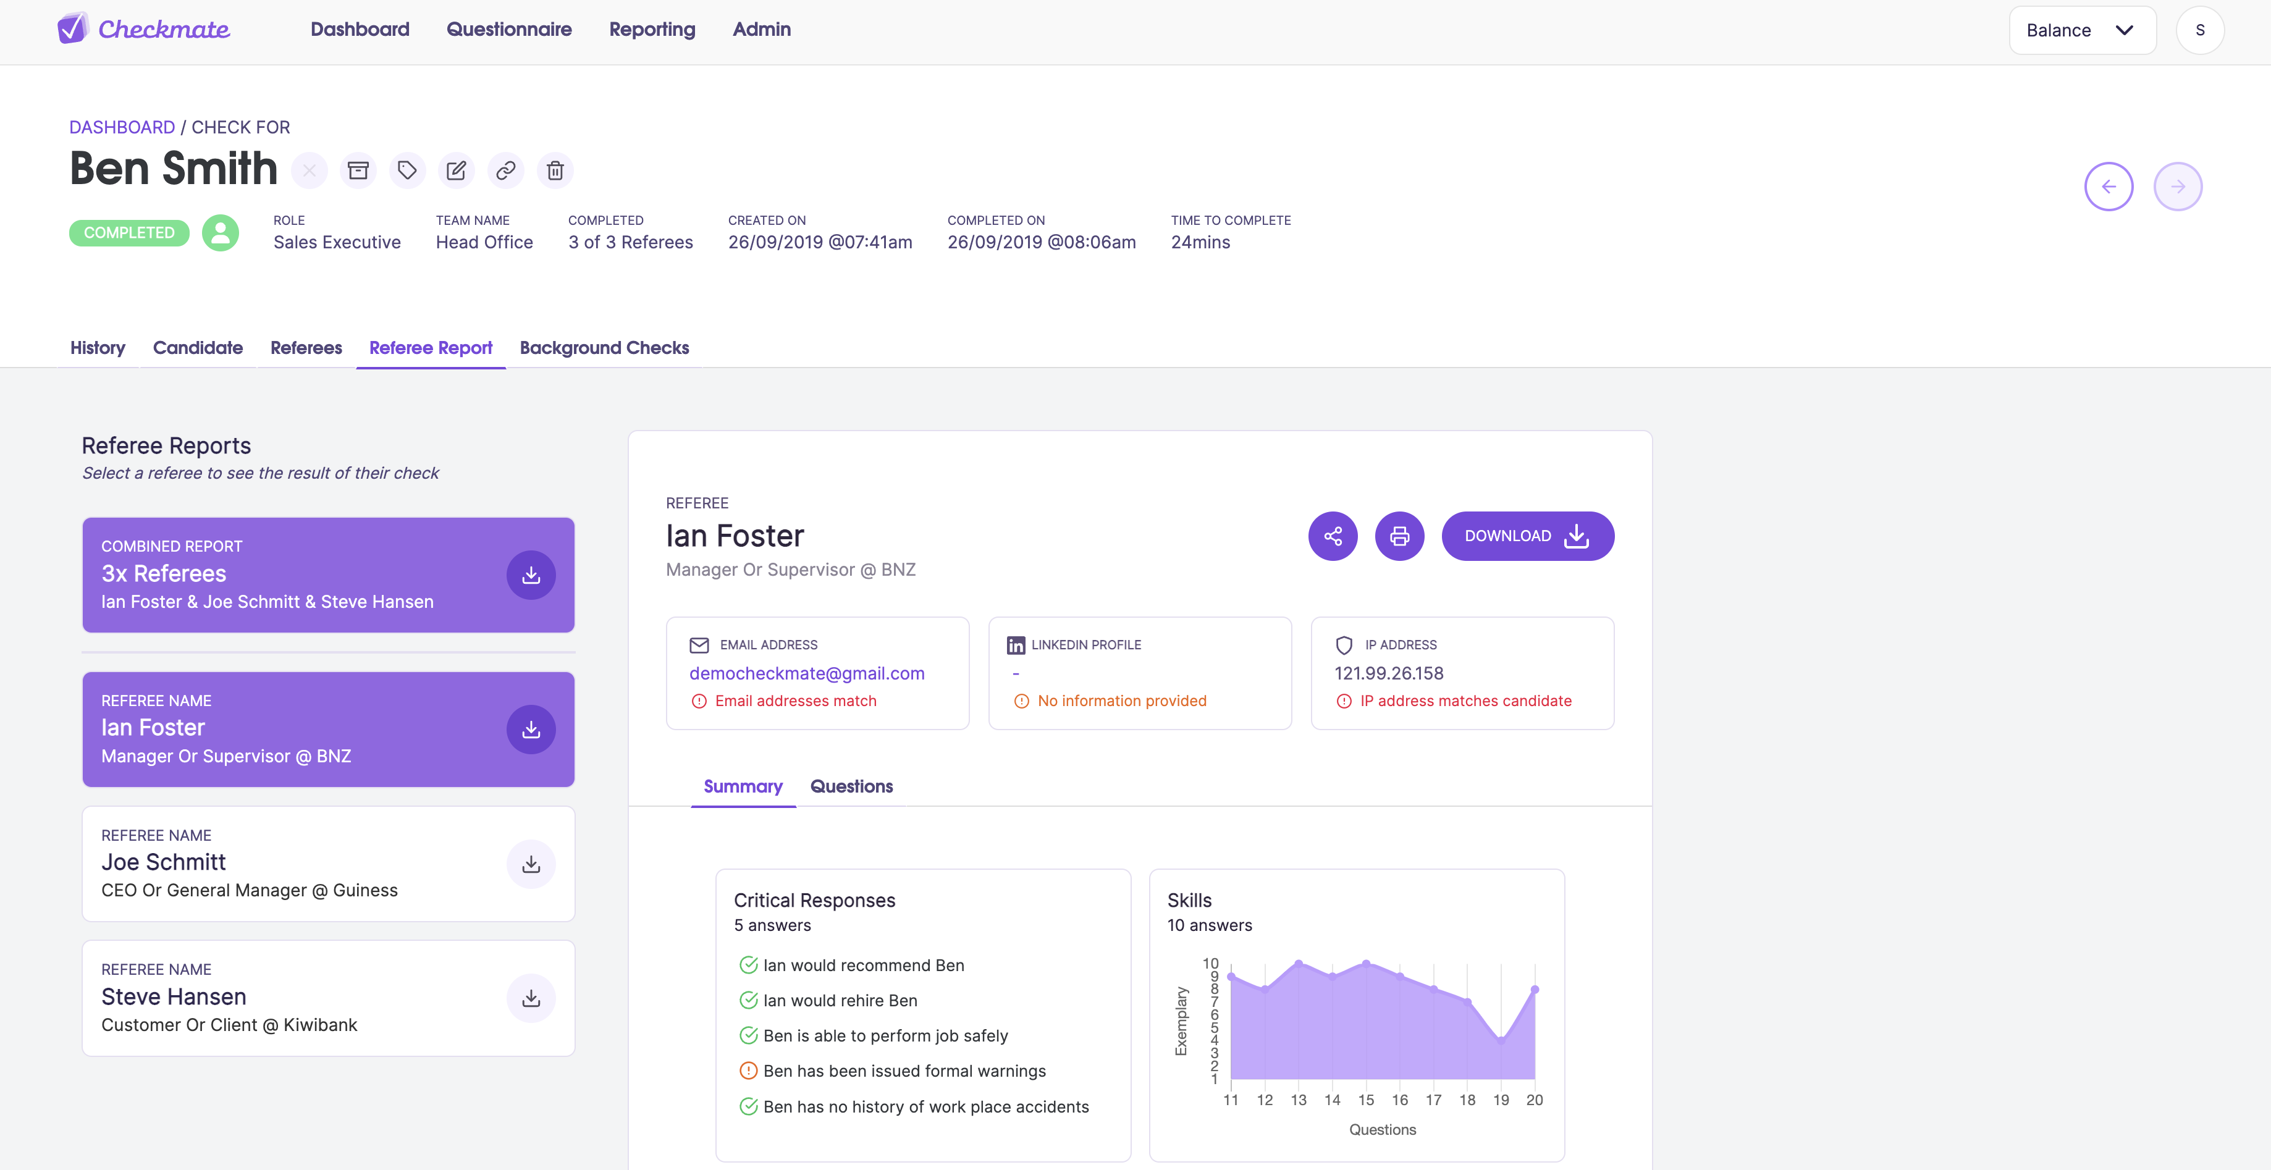2271x1170 pixels.
Task: Click the archive icon beside Ben Smith
Action: tap(358, 170)
